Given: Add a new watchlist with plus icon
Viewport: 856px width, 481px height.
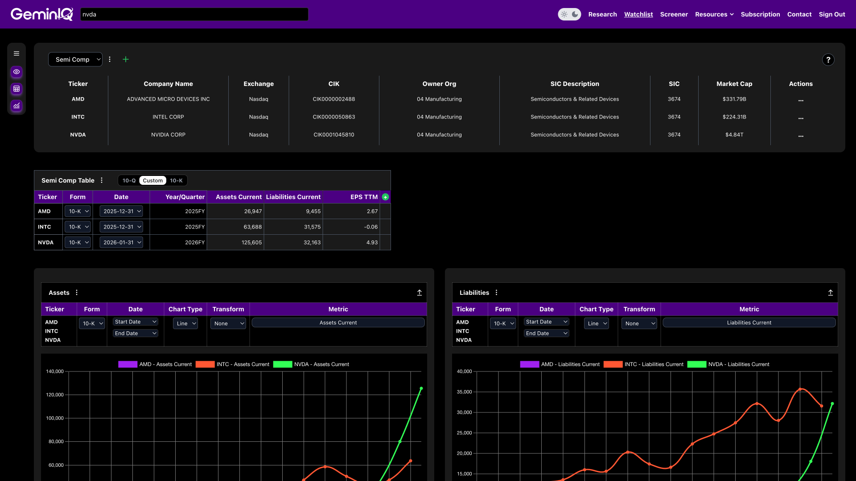Looking at the screenshot, I should [126, 59].
